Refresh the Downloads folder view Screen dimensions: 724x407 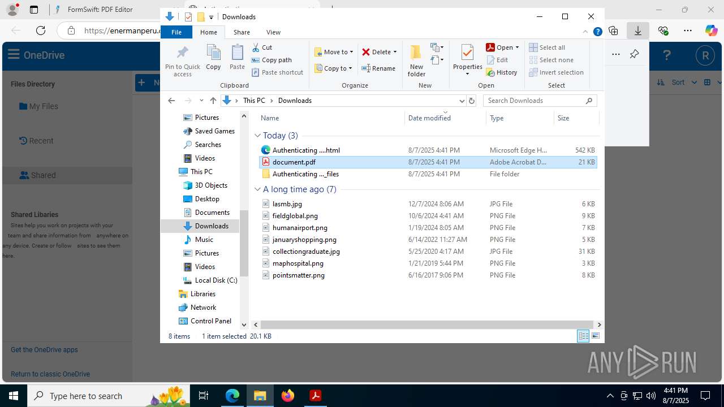click(x=472, y=101)
